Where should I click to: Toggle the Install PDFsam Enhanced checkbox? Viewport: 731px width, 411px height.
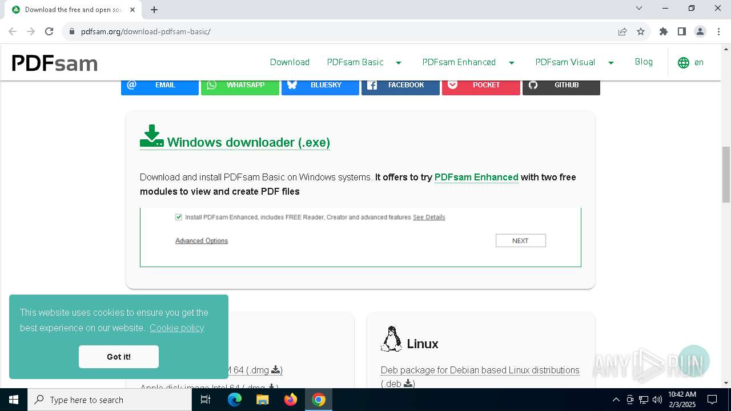click(179, 217)
